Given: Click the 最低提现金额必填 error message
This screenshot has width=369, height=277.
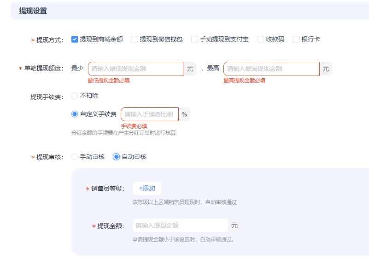Looking at the screenshot, I should pos(109,81).
